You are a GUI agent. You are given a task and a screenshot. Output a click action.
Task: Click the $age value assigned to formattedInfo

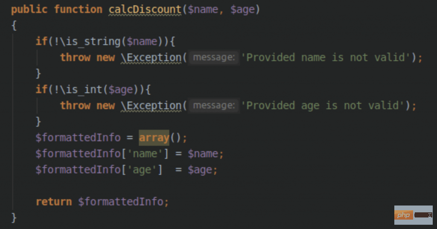pos(200,170)
